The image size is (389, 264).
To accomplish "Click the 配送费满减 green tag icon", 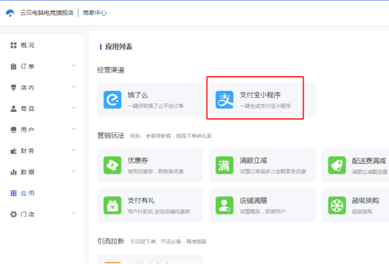I will [x=337, y=165].
